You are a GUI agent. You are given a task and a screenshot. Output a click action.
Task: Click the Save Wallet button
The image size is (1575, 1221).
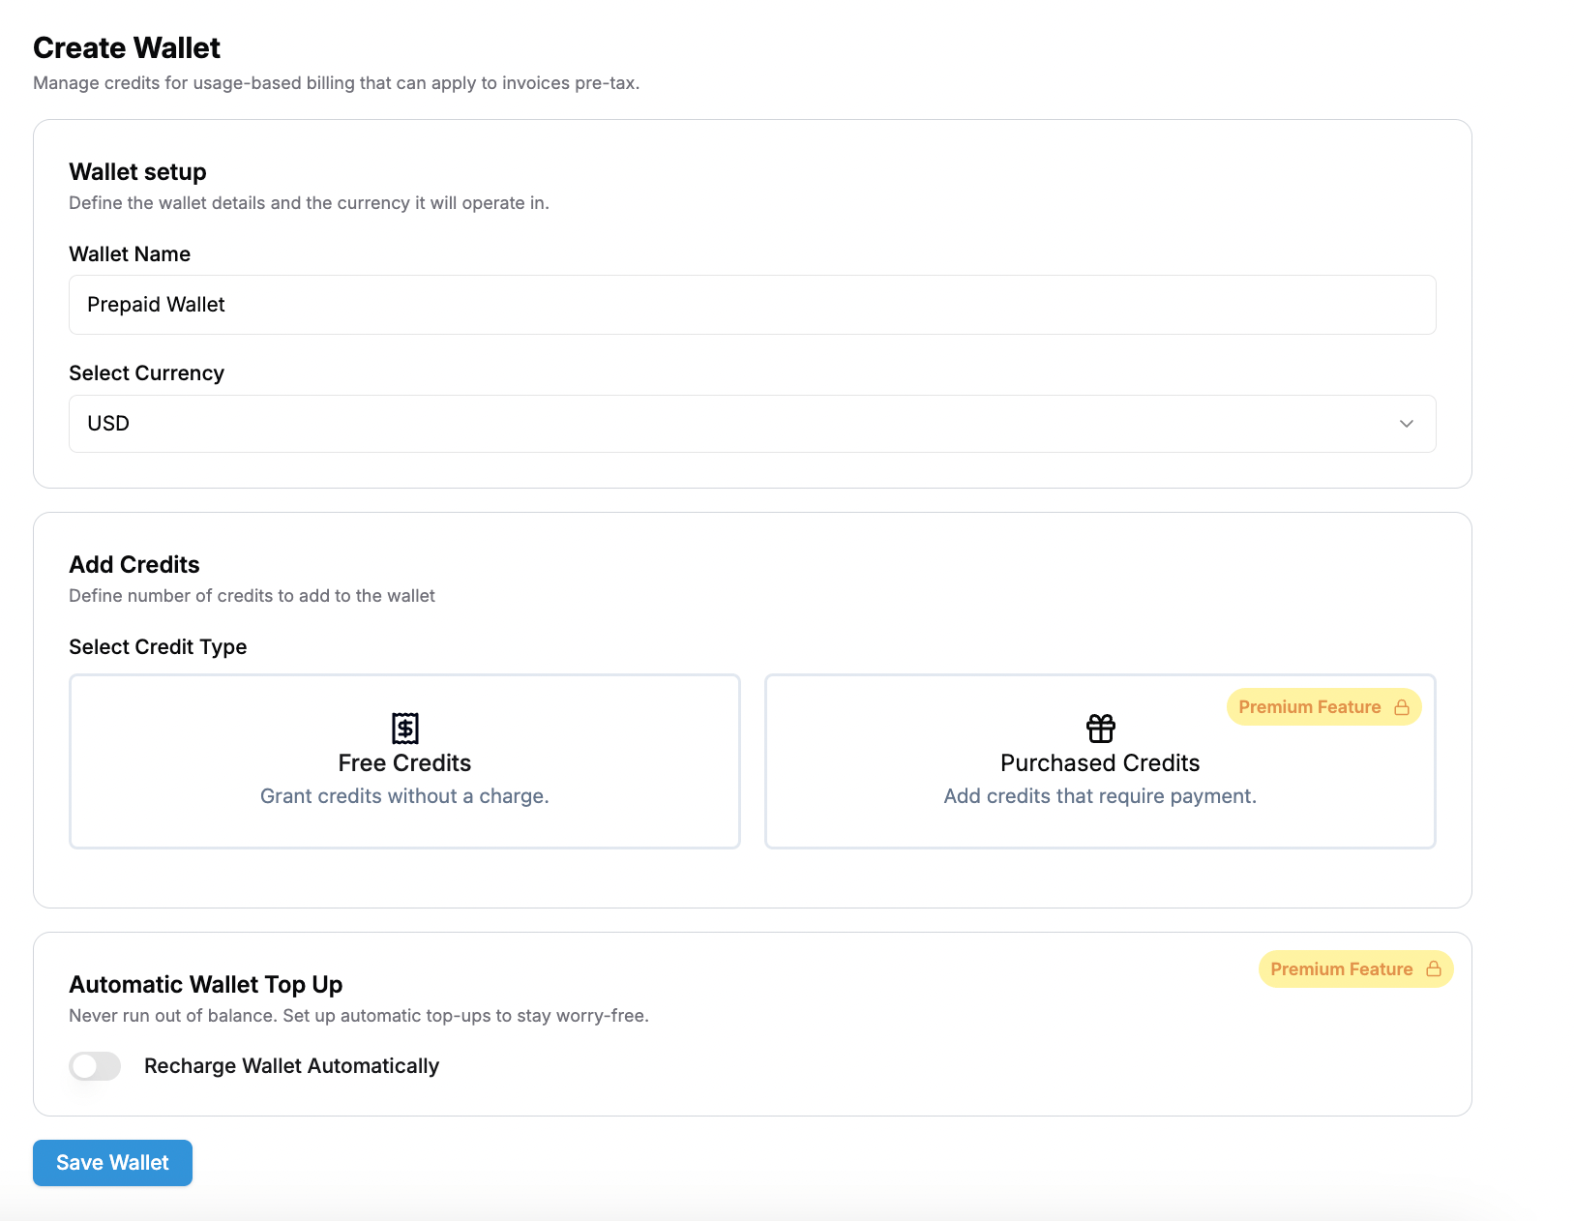click(x=112, y=1163)
